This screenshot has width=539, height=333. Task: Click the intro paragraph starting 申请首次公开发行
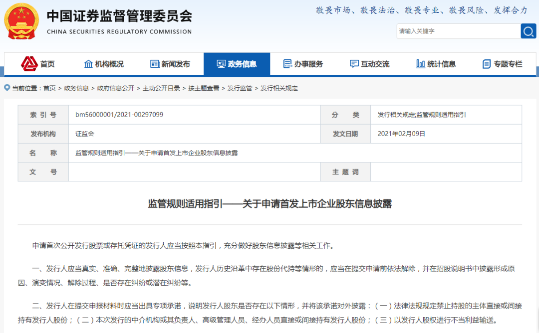(184, 245)
